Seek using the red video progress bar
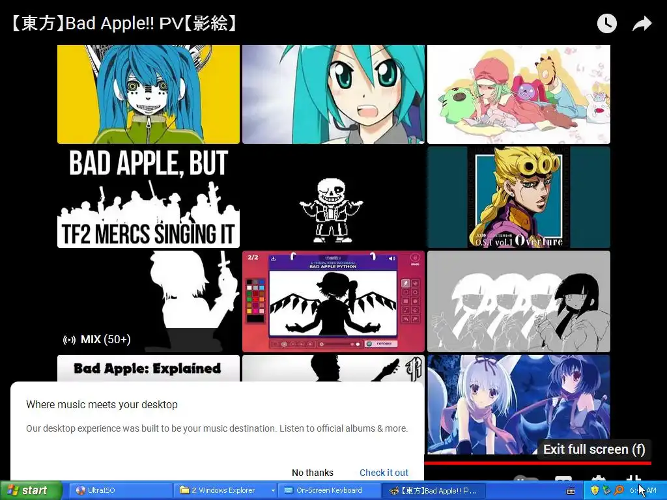667x500 pixels. tap(537, 463)
